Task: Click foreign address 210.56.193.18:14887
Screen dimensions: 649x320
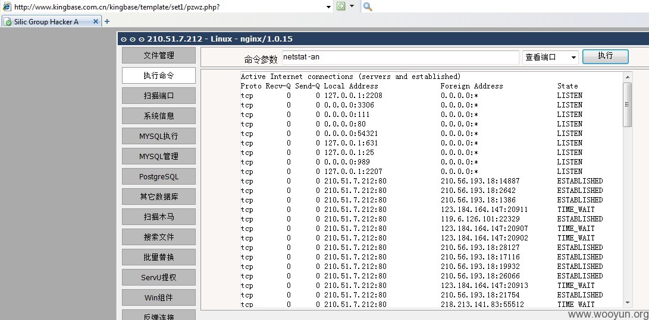Action: point(480,181)
